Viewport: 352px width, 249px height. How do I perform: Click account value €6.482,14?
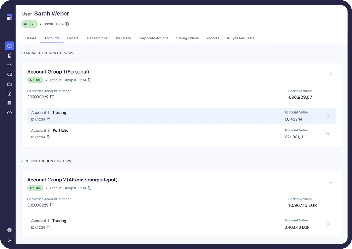pos(293,119)
